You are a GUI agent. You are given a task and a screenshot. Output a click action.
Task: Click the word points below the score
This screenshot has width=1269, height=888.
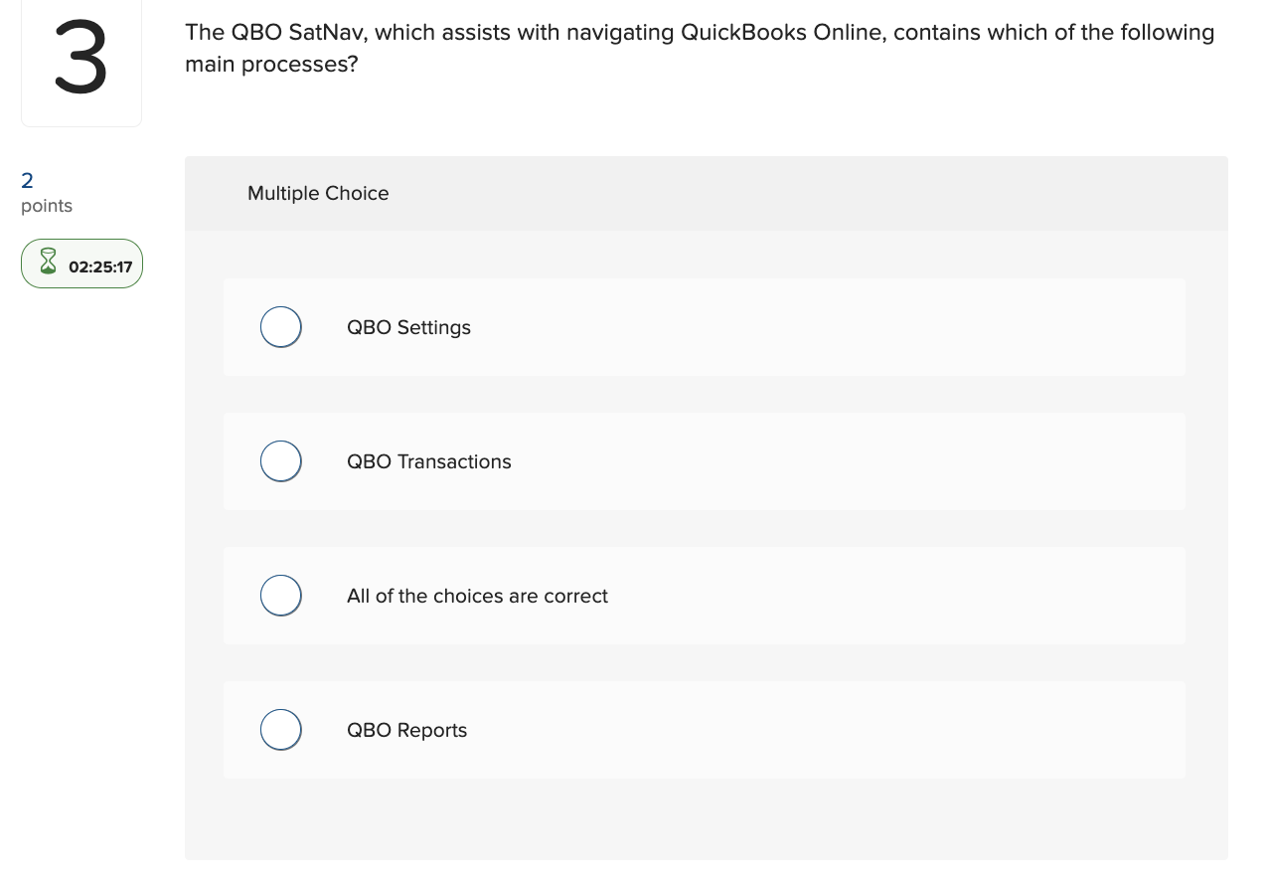click(46, 206)
